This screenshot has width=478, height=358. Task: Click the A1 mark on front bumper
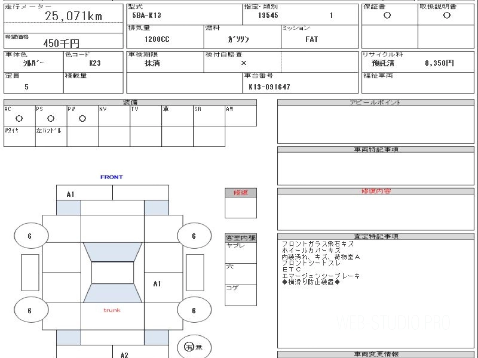[x=71, y=195]
